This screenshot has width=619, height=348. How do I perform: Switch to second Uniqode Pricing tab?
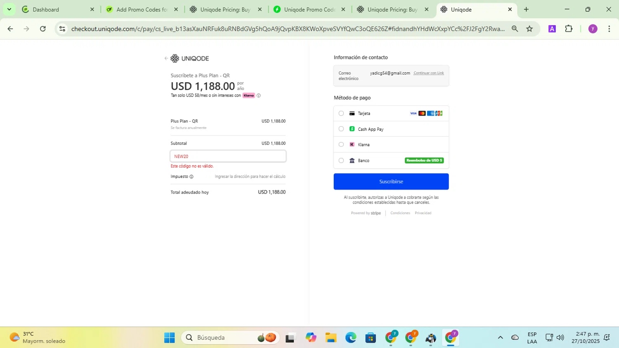coord(392,9)
